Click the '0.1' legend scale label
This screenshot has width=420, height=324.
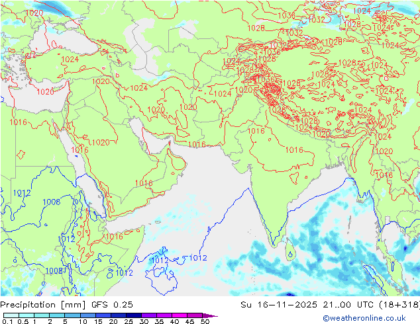click(7, 321)
